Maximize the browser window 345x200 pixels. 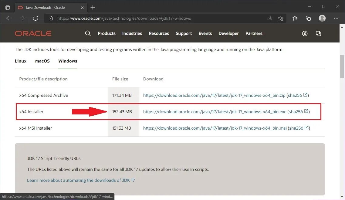pos(324,7)
